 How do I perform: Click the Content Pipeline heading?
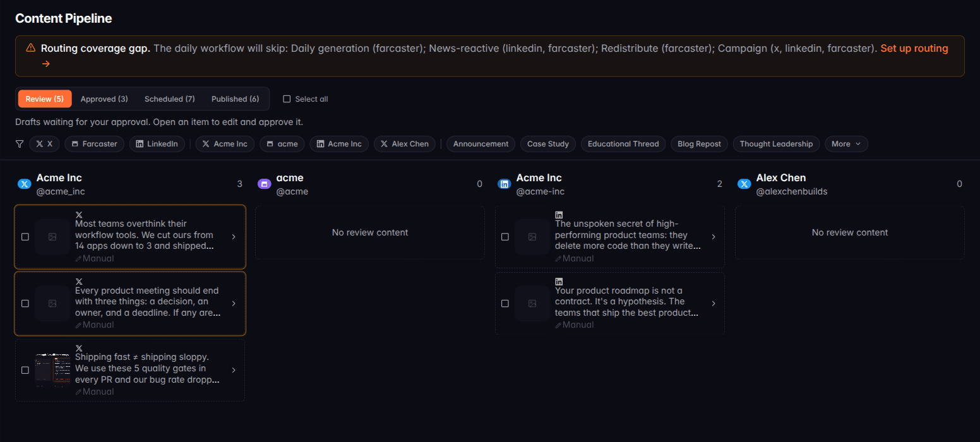(x=63, y=18)
